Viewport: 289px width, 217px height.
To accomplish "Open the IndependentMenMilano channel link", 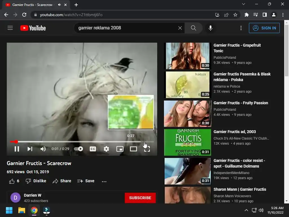I will pyautogui.click(x=231, y=173).
